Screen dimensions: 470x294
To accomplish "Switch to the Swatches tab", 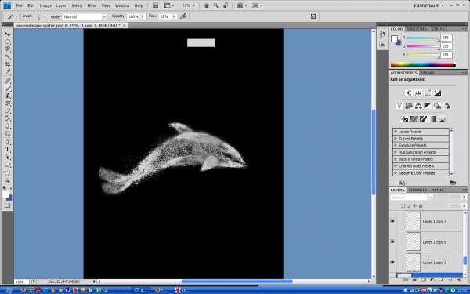I will coord(417,29).
